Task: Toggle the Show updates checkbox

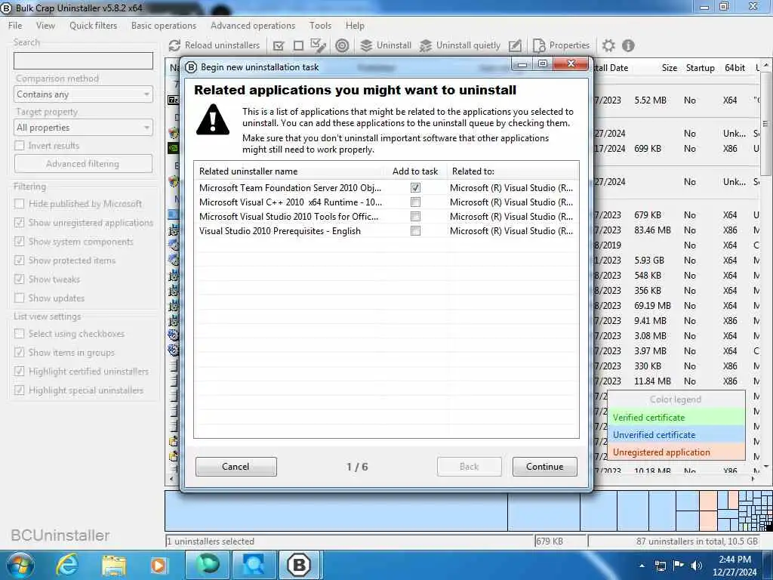Action: 20,298
